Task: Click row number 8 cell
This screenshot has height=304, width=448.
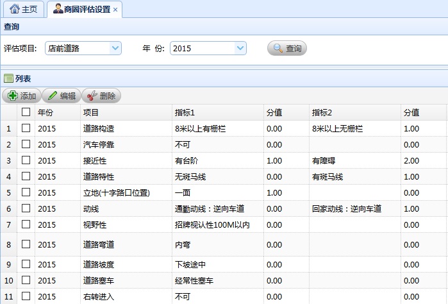Action: coord(8,244)
